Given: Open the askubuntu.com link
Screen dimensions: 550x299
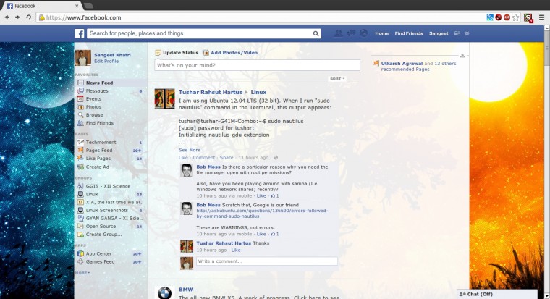Looking at the screenshot, I should pyautogui.click(x=262, y=214).
